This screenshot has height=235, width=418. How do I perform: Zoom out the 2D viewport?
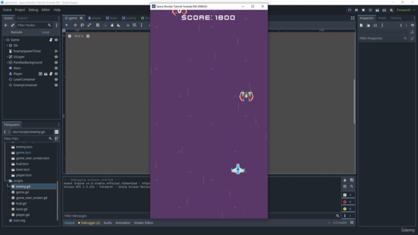70,36
